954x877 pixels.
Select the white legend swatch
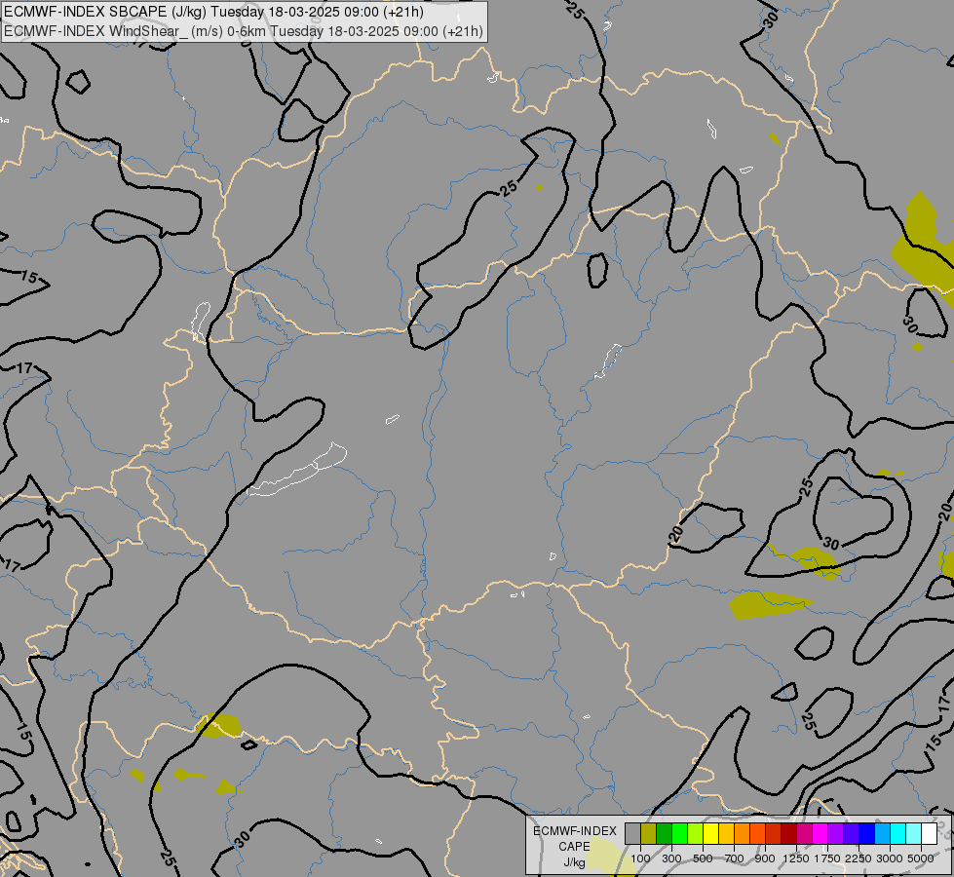pos(930,834)
